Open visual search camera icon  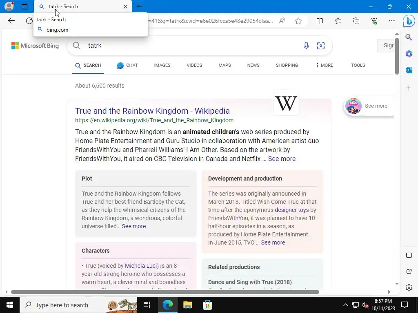click(321, 46)
